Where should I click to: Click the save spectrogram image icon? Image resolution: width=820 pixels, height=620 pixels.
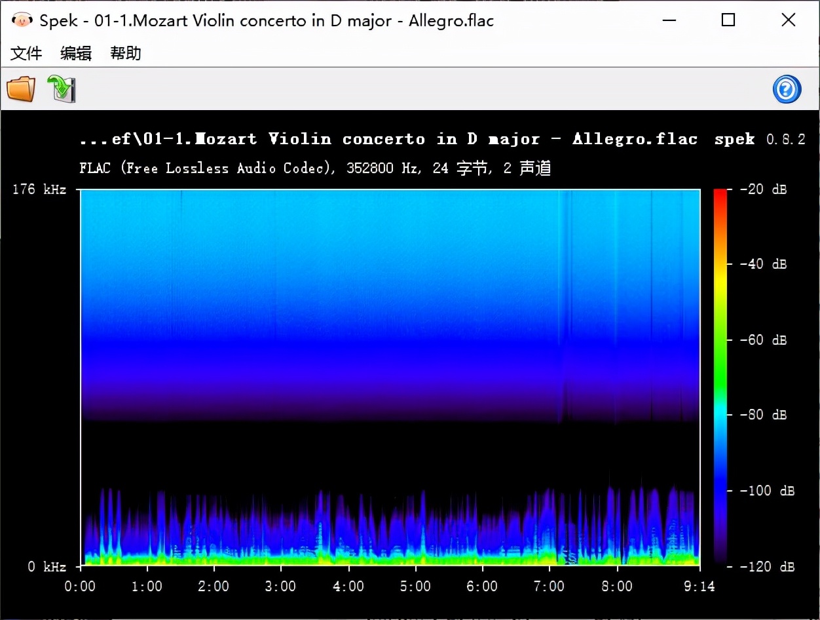(62, 89)
